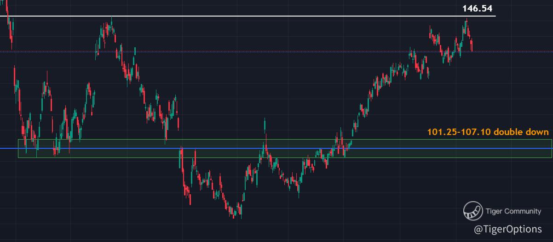Click the recent high candle nearing the white line
The height and width of the screenshot is (242, 553).
[466, 26]
